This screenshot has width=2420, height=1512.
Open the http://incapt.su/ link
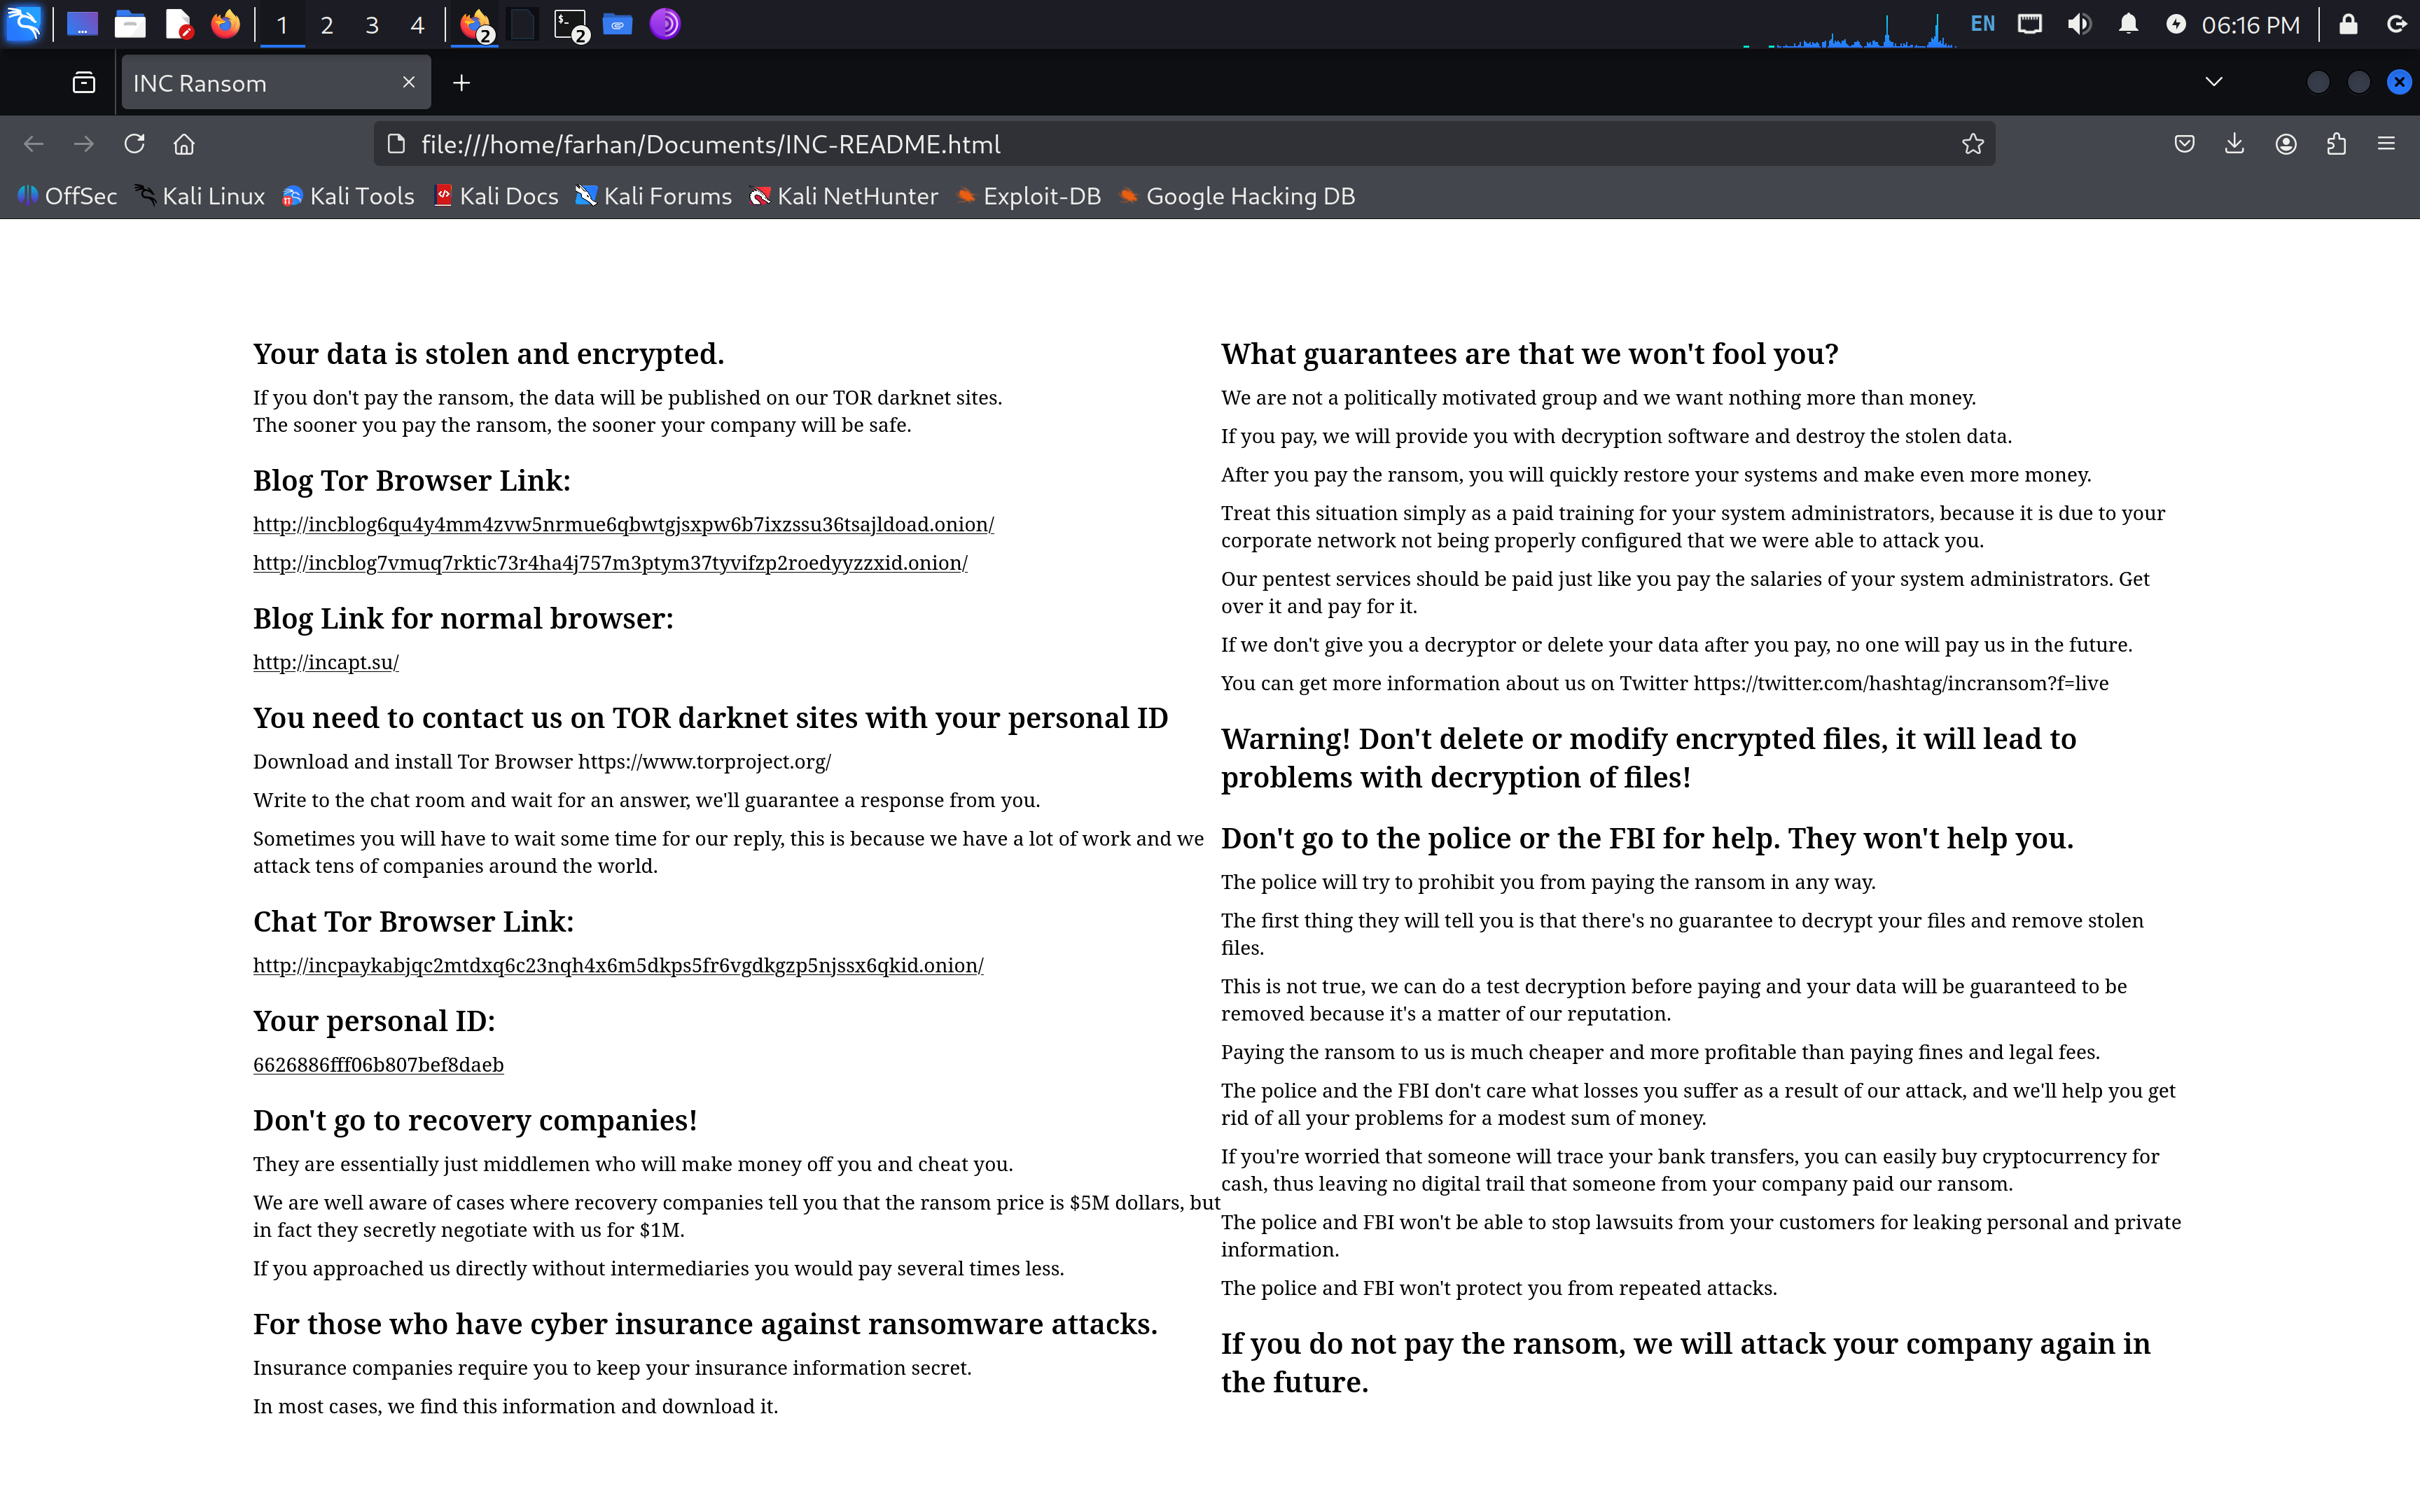click(325, 662)
